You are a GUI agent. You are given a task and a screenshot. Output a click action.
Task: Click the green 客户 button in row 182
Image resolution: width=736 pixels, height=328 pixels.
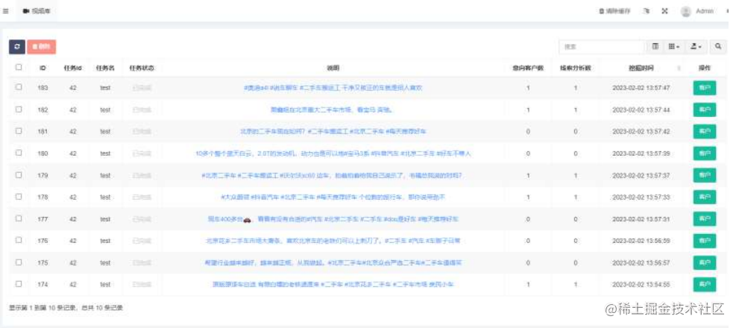(x=705, y=110)
